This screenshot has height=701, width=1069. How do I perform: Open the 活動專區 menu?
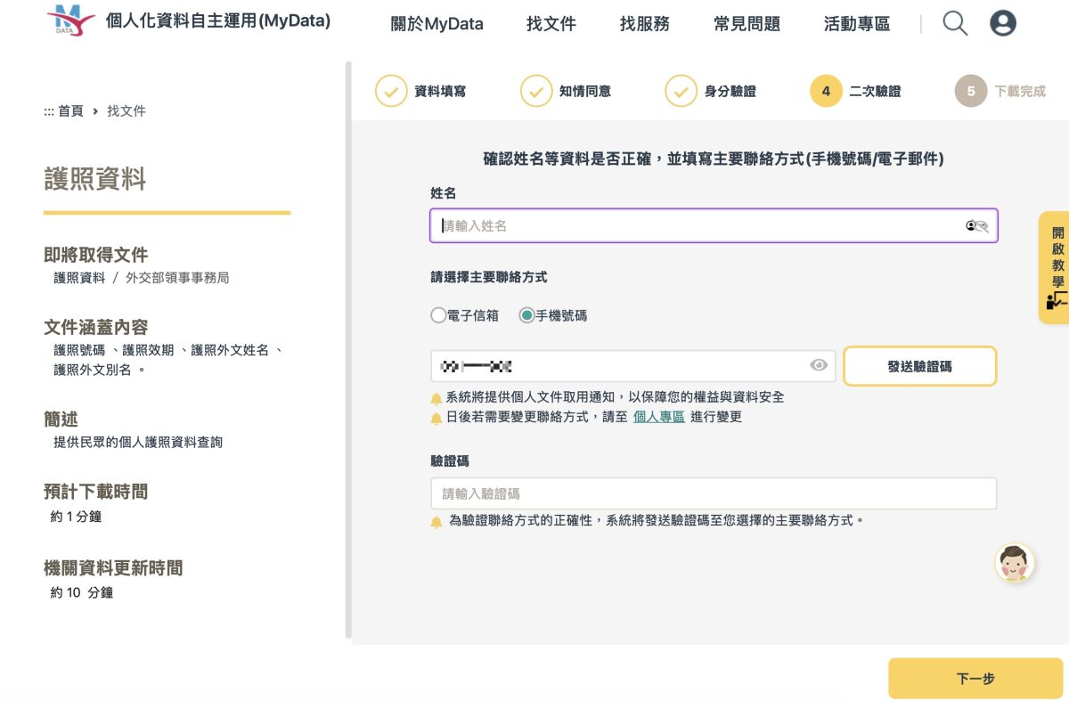coord(857,24)
